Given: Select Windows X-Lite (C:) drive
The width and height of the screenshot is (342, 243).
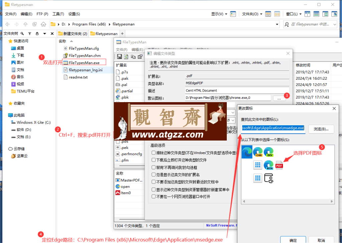Looking at the screenshot, I should (x=34, y=123).
